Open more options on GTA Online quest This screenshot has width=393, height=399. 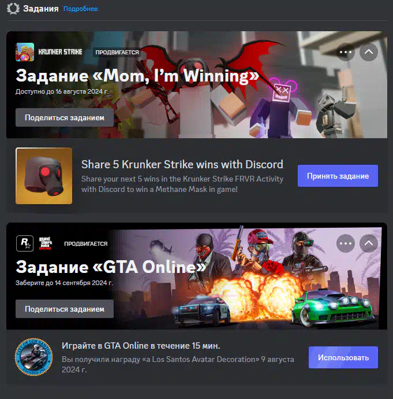pyautogui.click(x=346, y=243)
